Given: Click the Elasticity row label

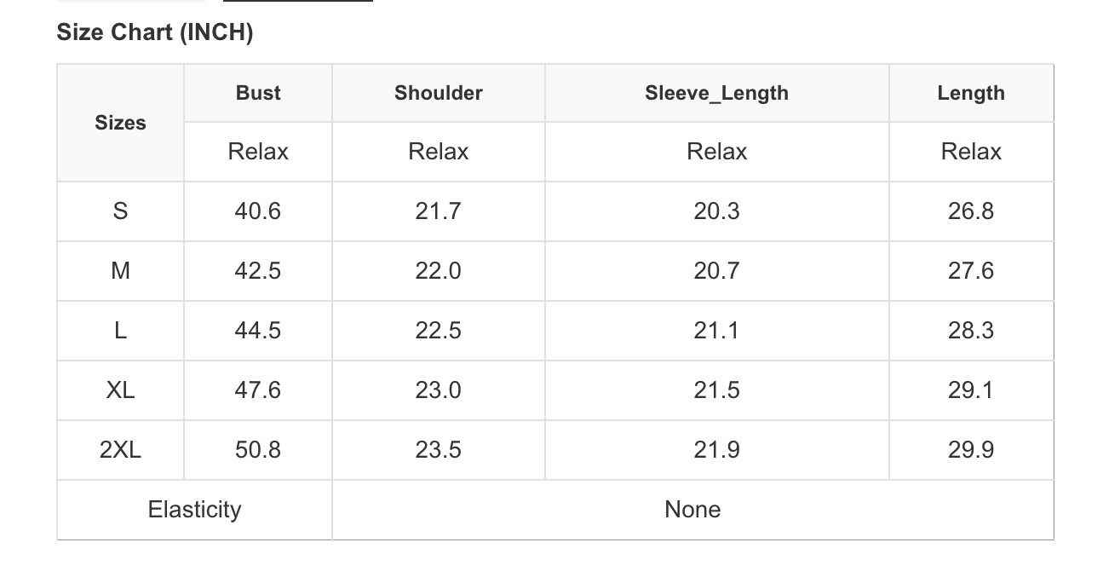Looking at the screenshot, I should coord(194,510).
